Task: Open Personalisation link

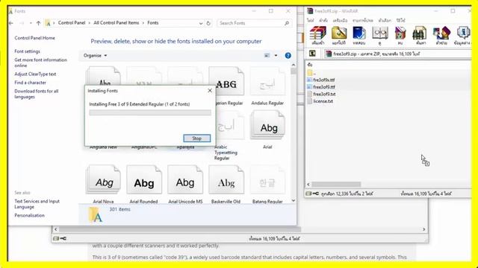Action: coord(29,215)
